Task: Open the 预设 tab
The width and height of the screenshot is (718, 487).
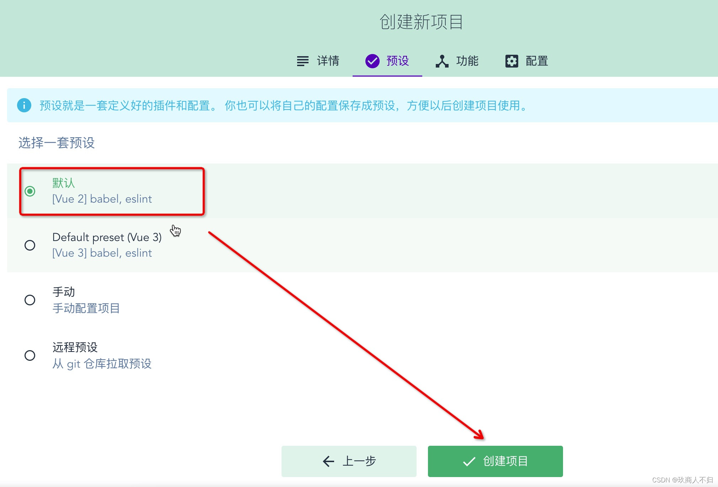Action: coord(397,61)
